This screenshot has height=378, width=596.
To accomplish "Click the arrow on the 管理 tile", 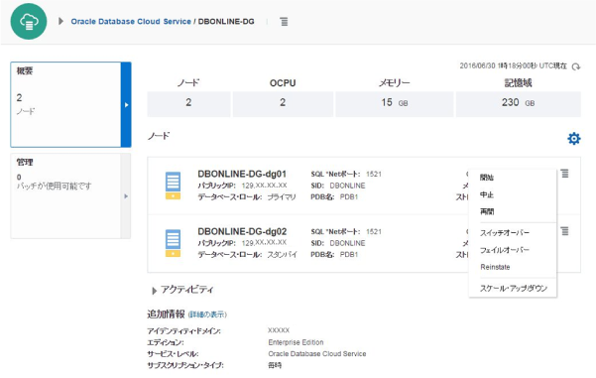I will point(126,196).
